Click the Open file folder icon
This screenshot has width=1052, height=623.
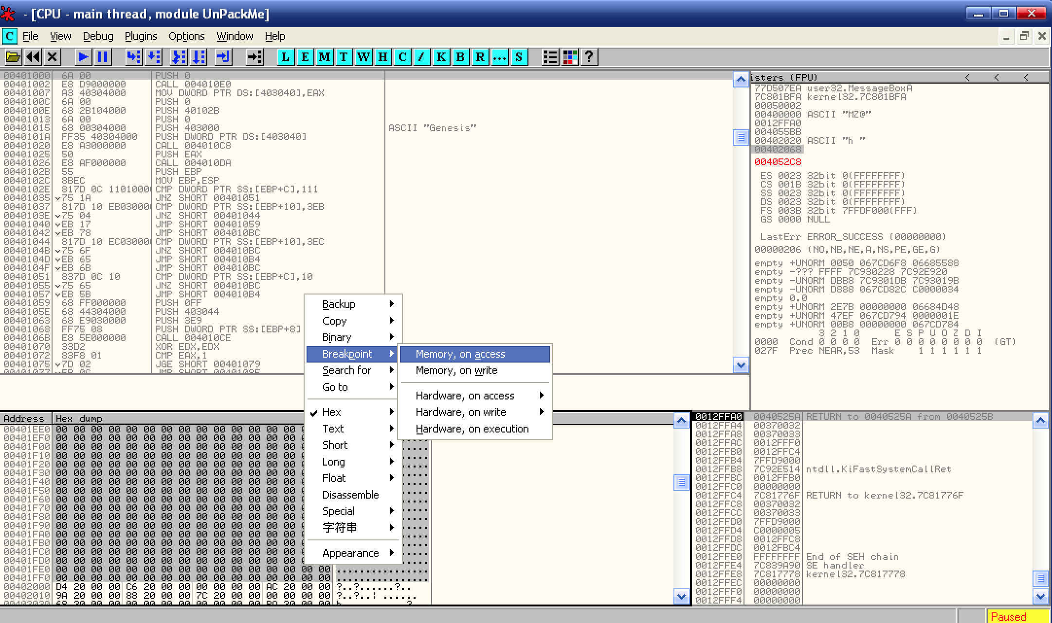pos(13,57)
